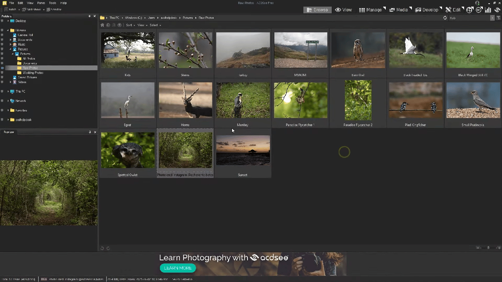Click the quick search input field
Viewport: 502px width, 282px height.
469,18
